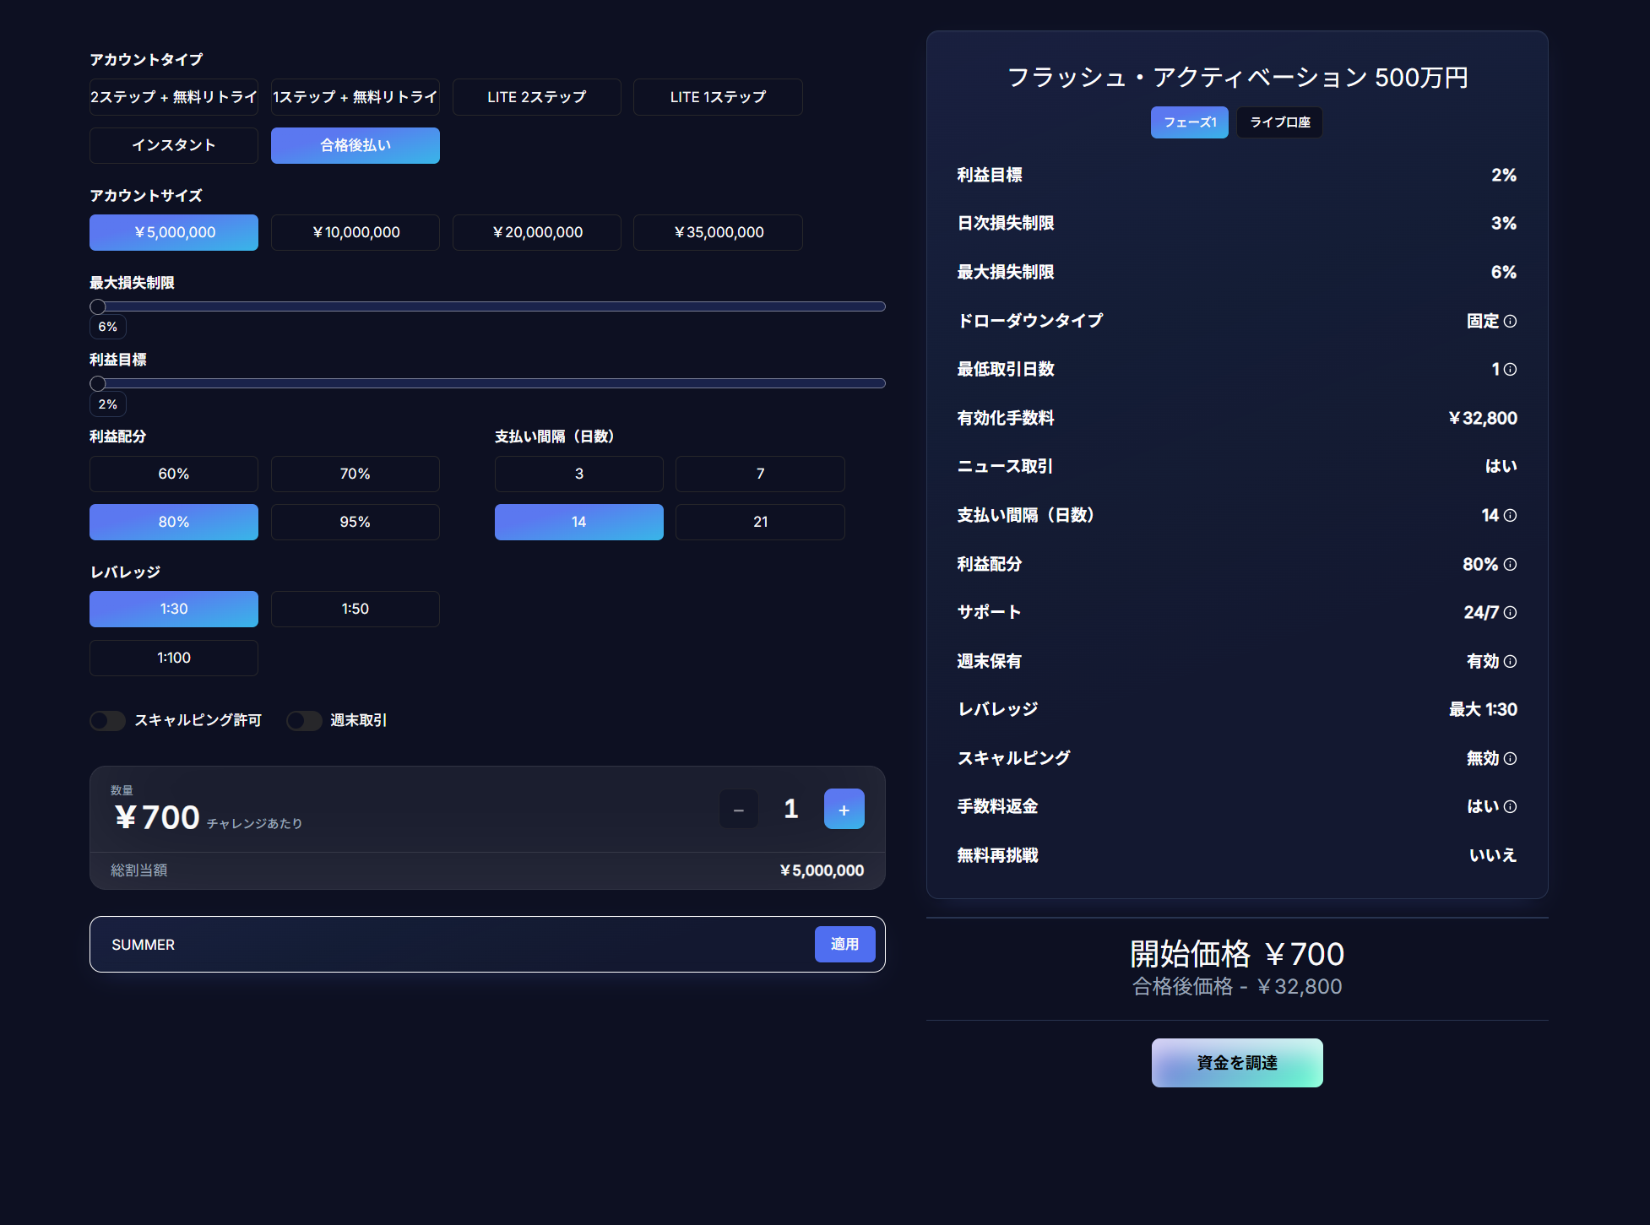This screenshot has width=1650, height=1225.
Task: Select LITE 2ステップ account type
Action: 536,97
